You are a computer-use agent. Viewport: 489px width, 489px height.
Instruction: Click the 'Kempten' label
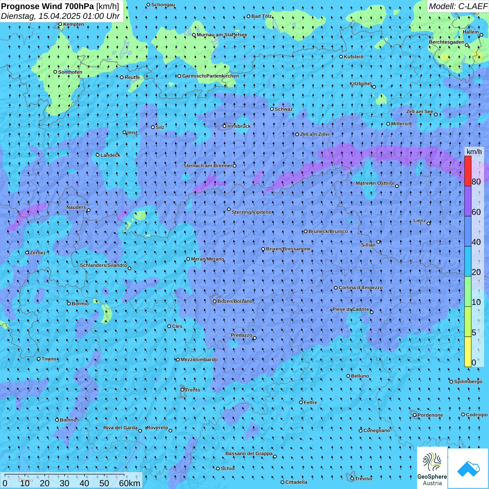point(73,24)
